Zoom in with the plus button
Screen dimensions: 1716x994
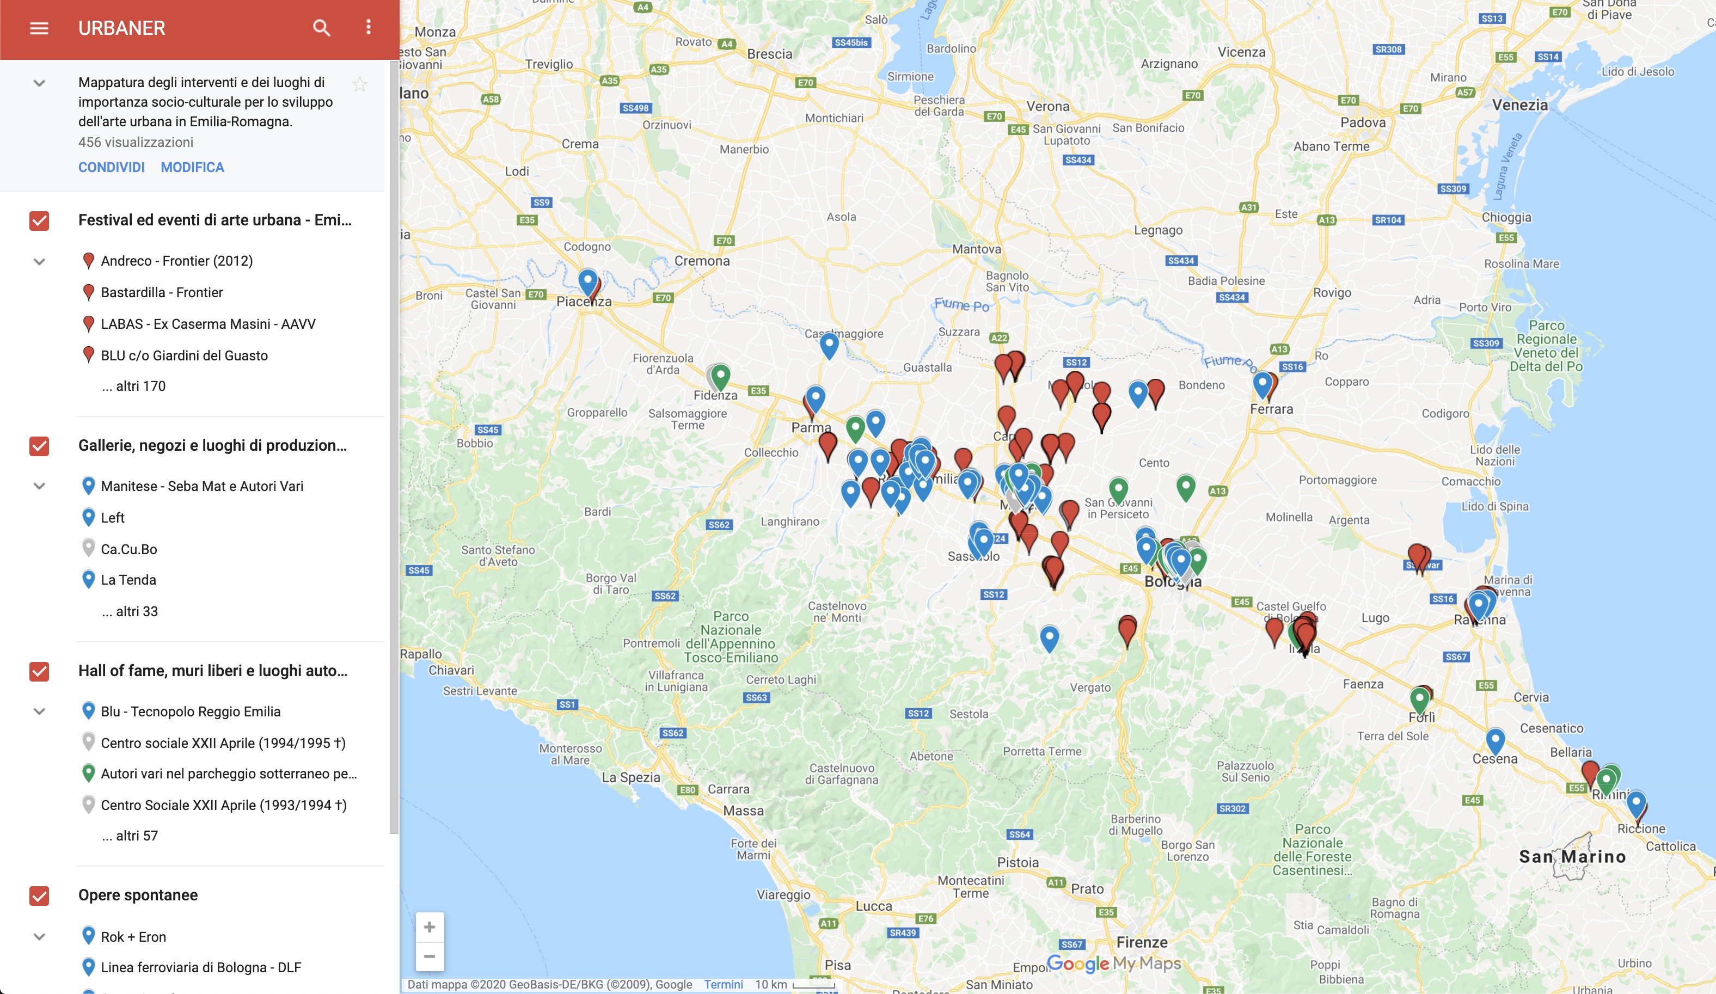(430, 926)
